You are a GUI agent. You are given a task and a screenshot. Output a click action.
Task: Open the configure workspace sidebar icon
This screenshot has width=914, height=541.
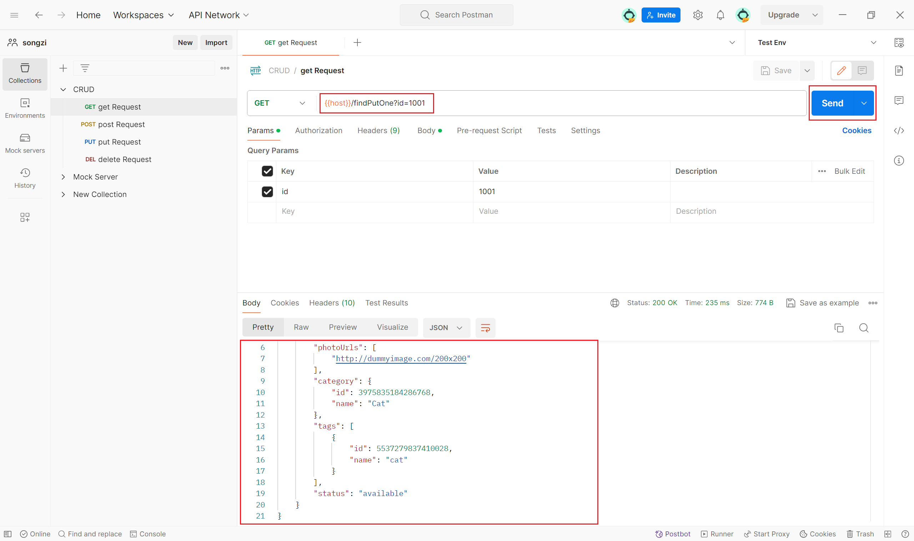[25, 217]
